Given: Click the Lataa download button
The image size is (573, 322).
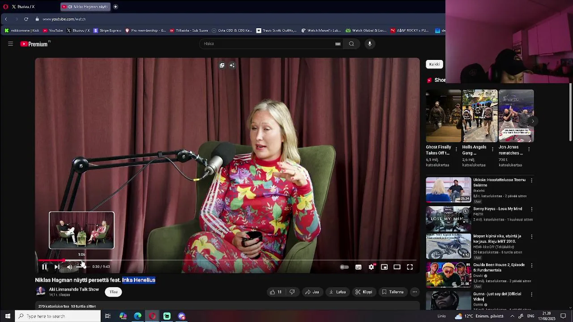Looking at the screenshot, I should point(338,292).
